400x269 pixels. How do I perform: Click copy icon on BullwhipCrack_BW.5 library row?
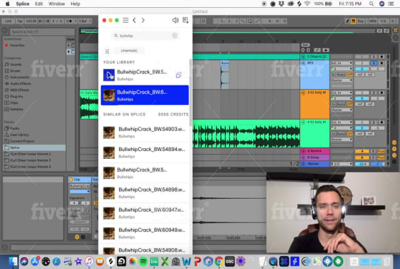178,75
